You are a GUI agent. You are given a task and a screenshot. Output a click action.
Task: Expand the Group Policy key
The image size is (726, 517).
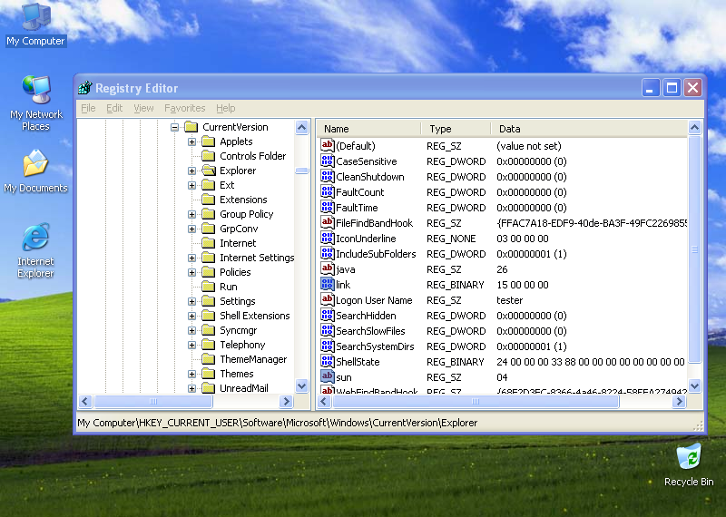tap(191, 214)
